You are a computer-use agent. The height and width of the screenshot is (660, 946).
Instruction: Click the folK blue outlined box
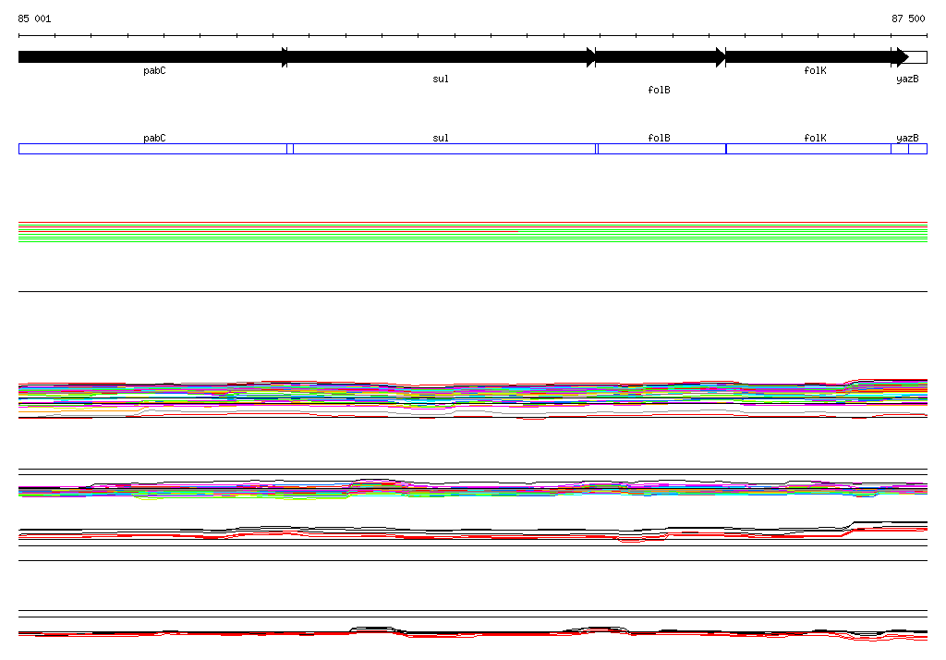[808, 149]
